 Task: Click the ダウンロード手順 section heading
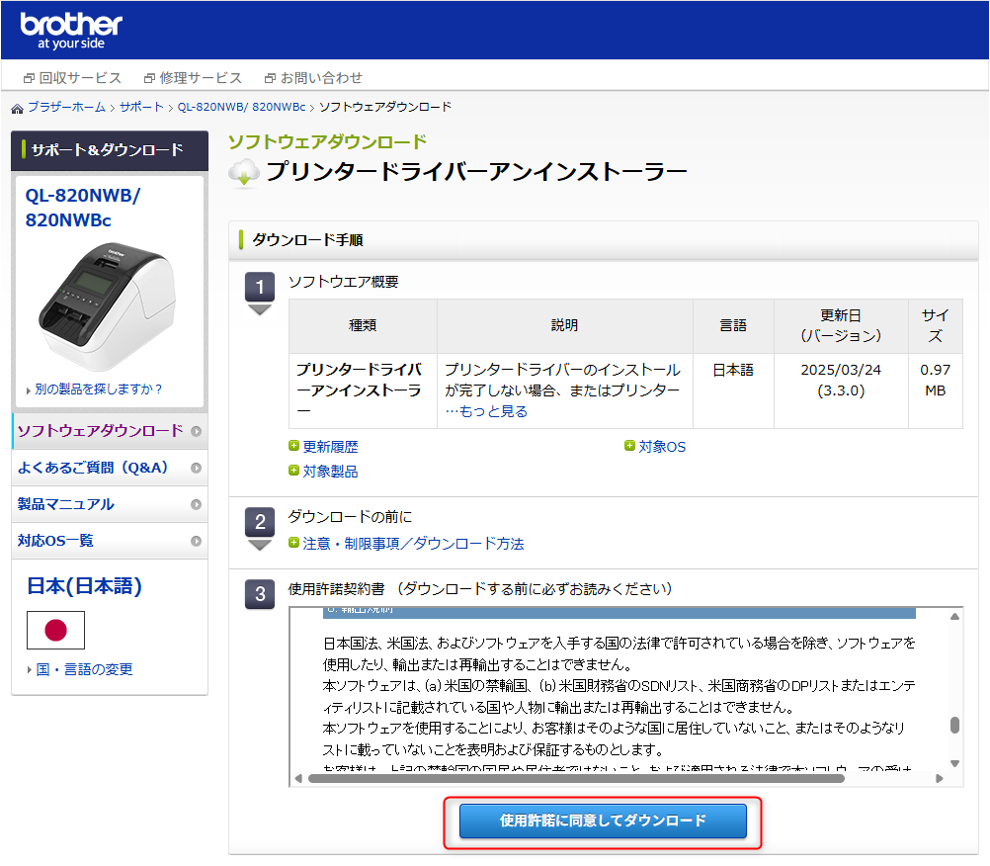tap(307, 240)
